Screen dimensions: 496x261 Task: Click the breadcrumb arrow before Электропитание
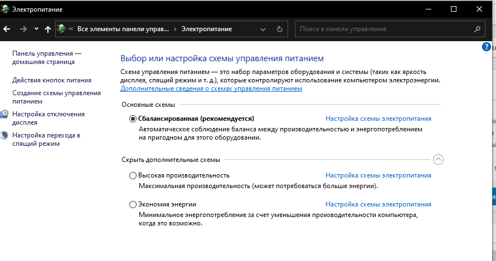coord(175,29)
